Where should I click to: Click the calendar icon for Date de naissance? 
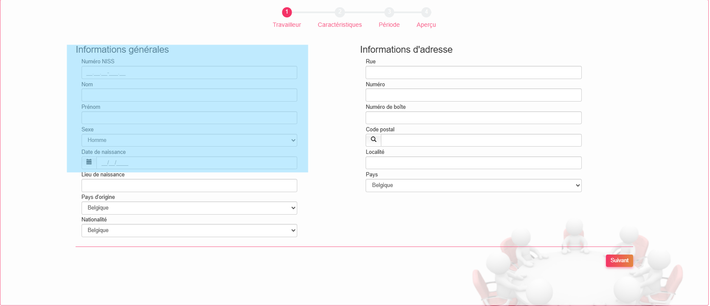(89, 162)
